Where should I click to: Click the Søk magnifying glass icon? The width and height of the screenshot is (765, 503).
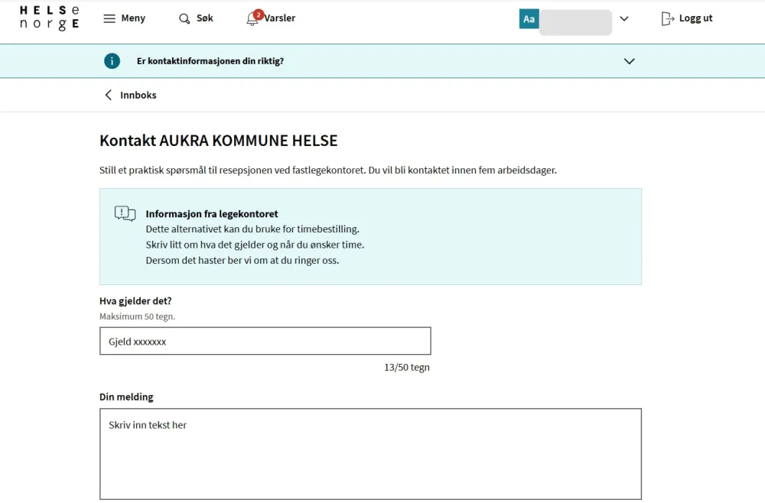[x=184, y=18]
